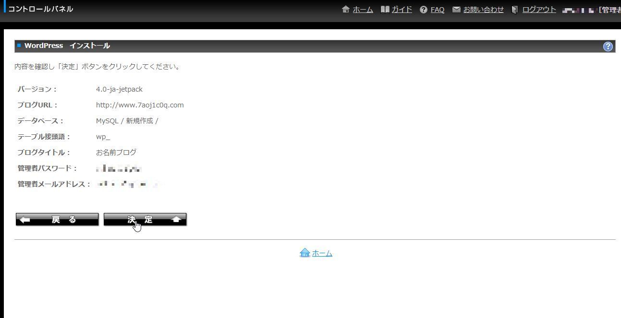The image size is (621, 318).
Task: Click the ブログURL label
Action: (37, 105)
